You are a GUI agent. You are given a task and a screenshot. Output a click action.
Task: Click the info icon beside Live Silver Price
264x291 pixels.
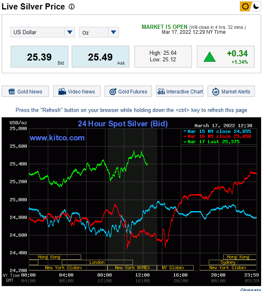coord(72,7)
